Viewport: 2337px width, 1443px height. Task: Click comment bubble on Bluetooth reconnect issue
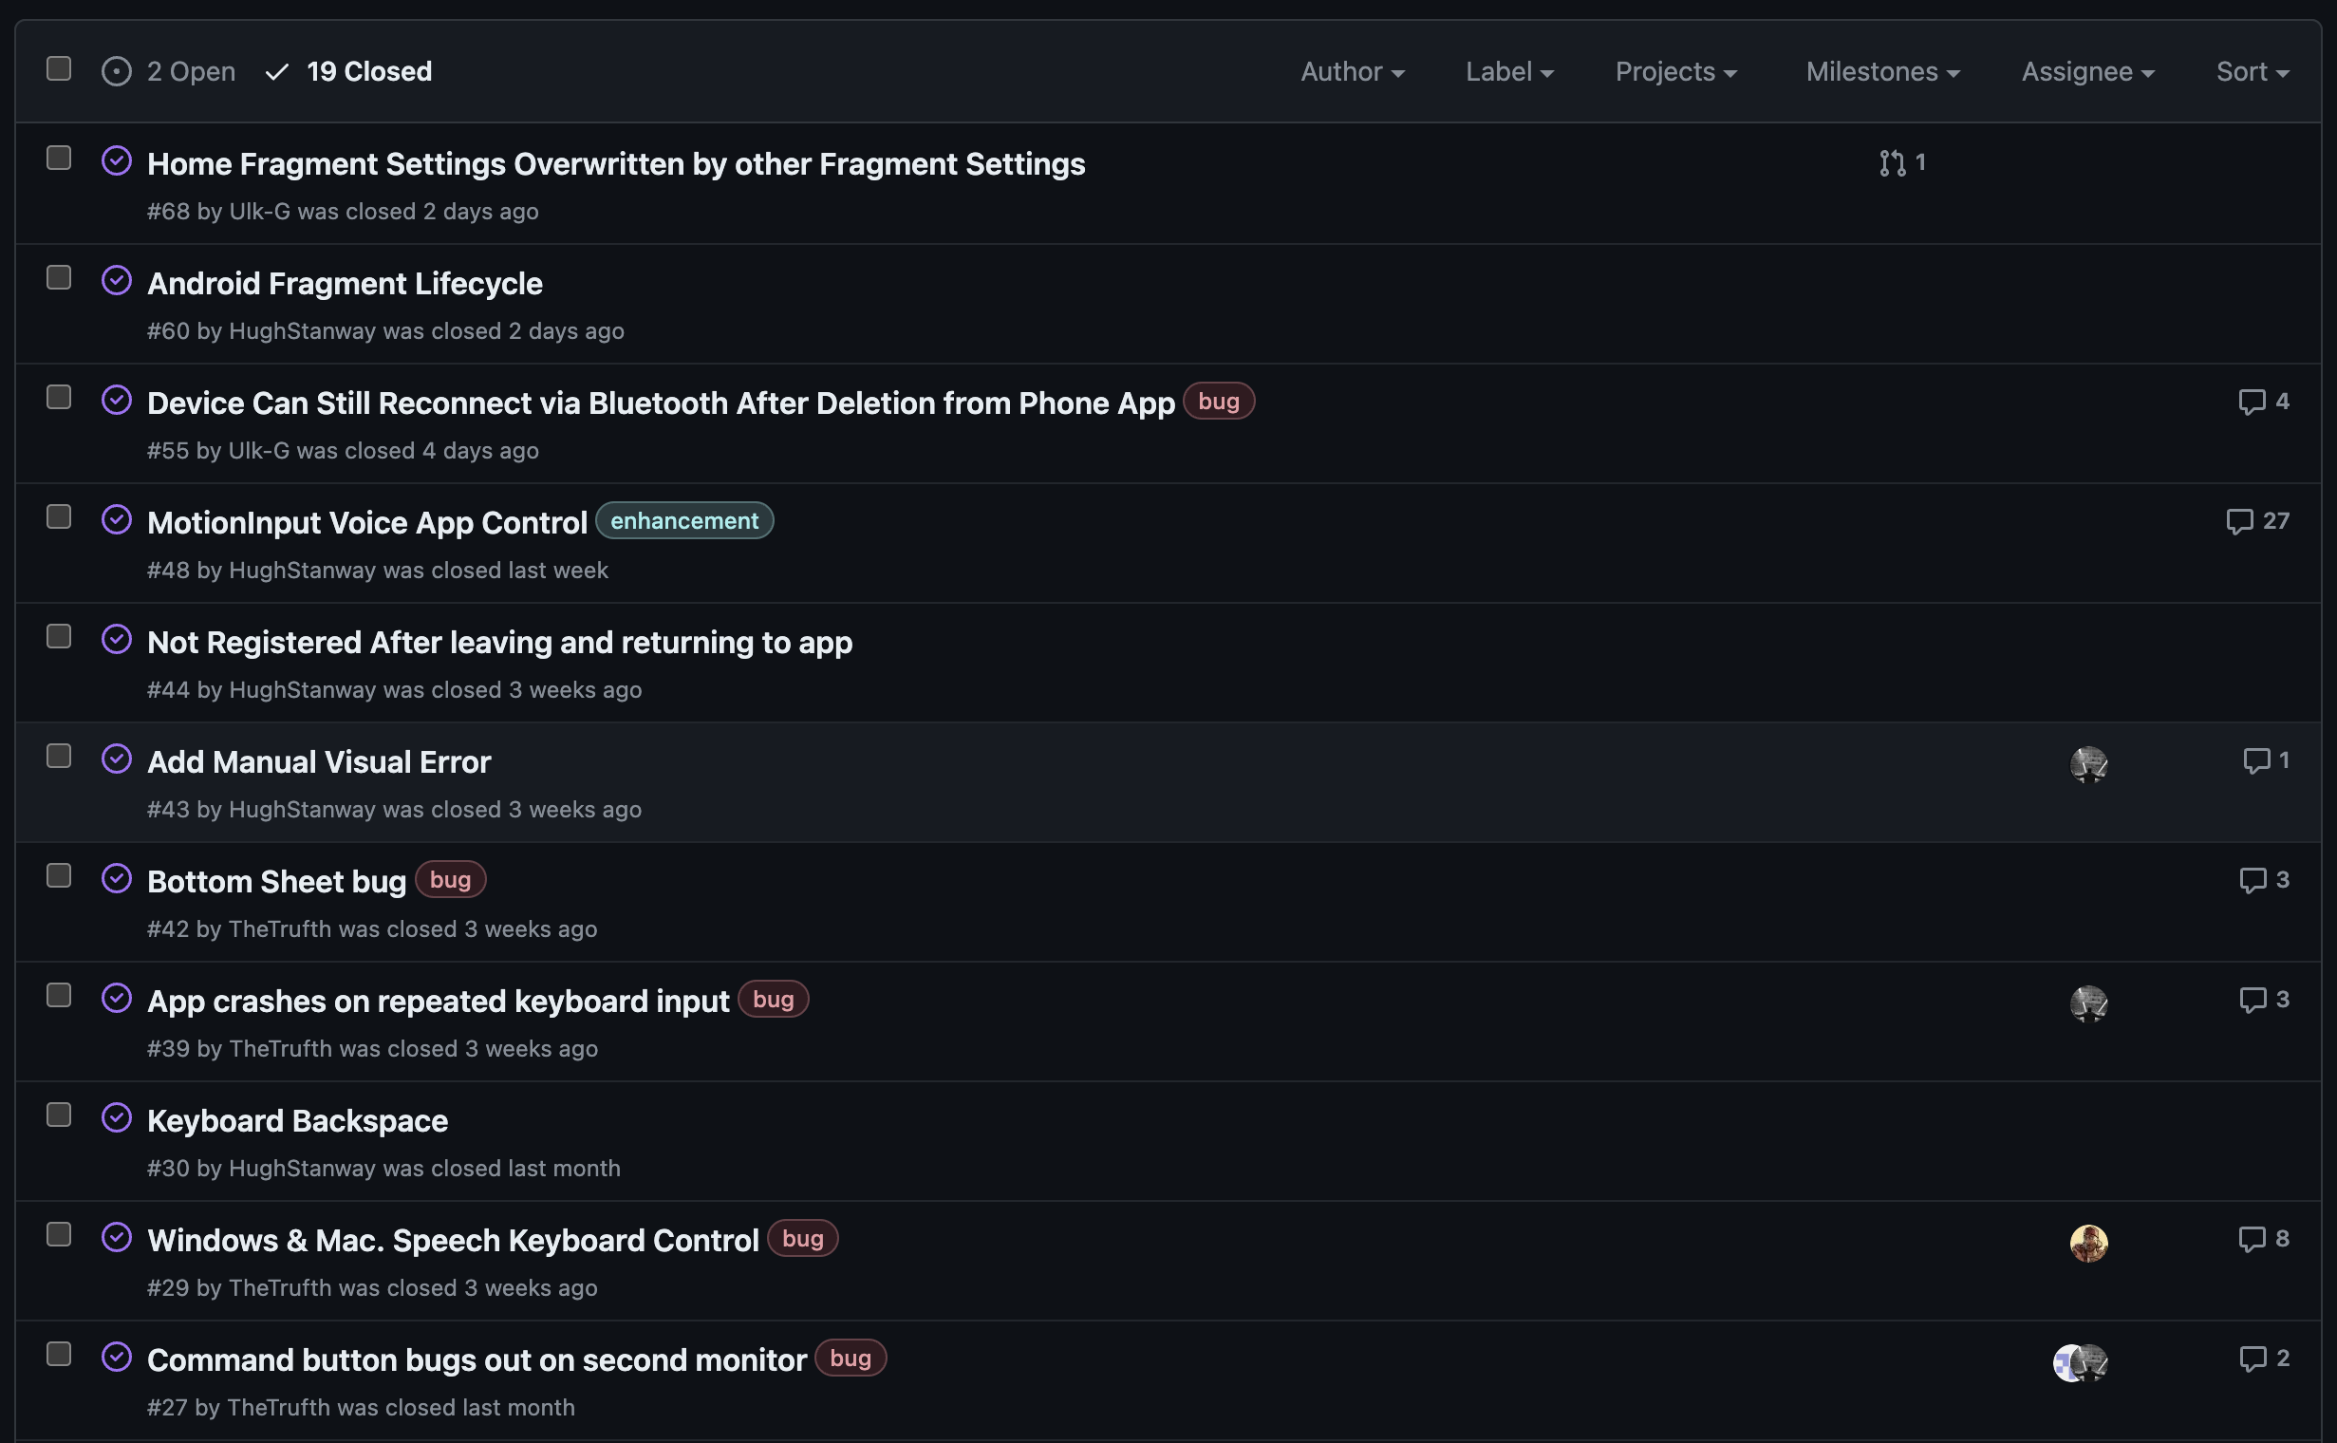click(x=2252, y=402)
